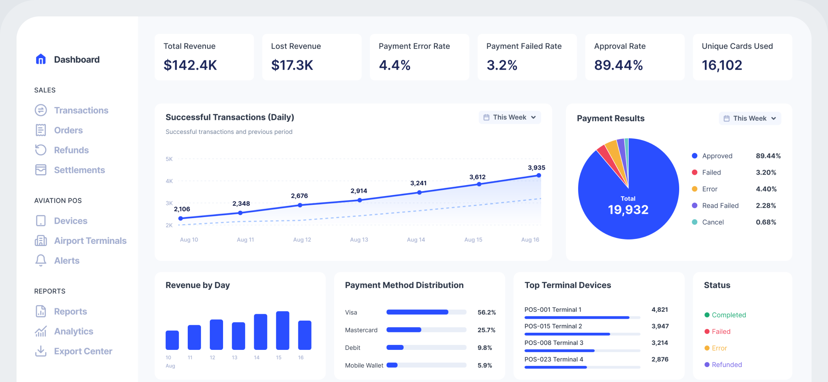
Task: Select the Approval Rate card
Action: (635, 57)
